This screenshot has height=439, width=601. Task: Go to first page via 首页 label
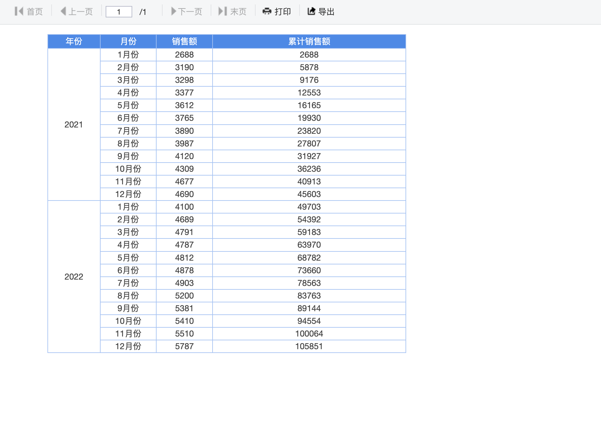coord(35,12)
